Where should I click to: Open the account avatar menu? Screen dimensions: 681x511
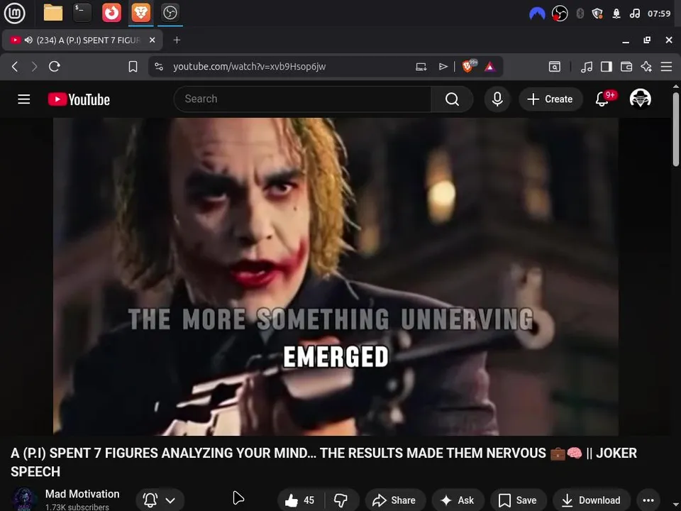coord(640,99)
